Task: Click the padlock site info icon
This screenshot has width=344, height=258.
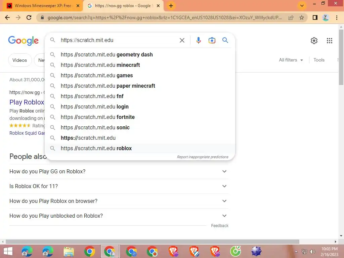Action: (42, 17)
